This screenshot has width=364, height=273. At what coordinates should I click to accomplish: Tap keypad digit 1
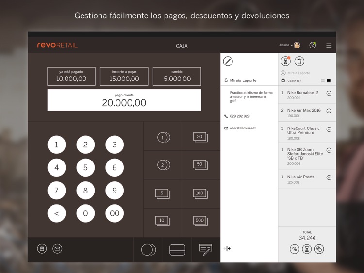(56, 145)
